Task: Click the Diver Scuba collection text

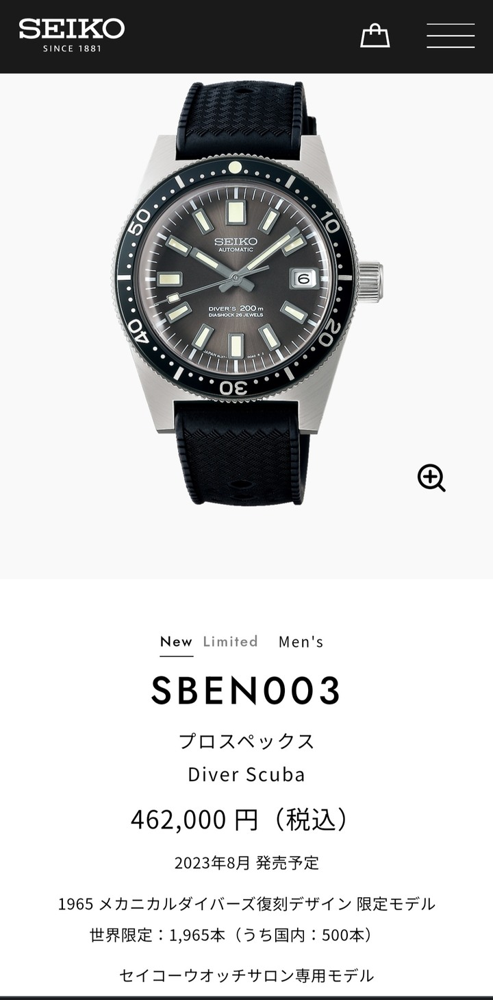Action: (246, 775)
